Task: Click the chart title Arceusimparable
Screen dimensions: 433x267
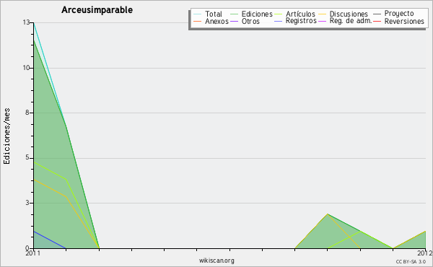Action: coord(97,10)
